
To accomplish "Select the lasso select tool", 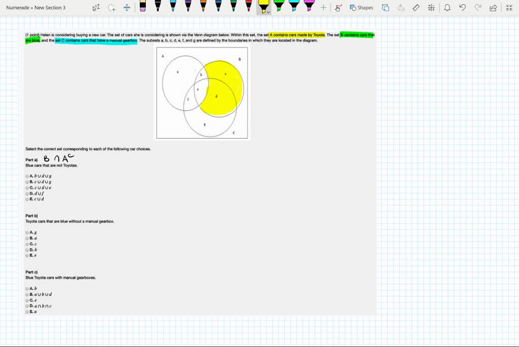I will 112,8.
